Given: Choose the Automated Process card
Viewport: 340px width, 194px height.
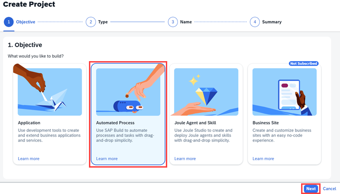Looking at the screenshot, I should tap(128, 114).
